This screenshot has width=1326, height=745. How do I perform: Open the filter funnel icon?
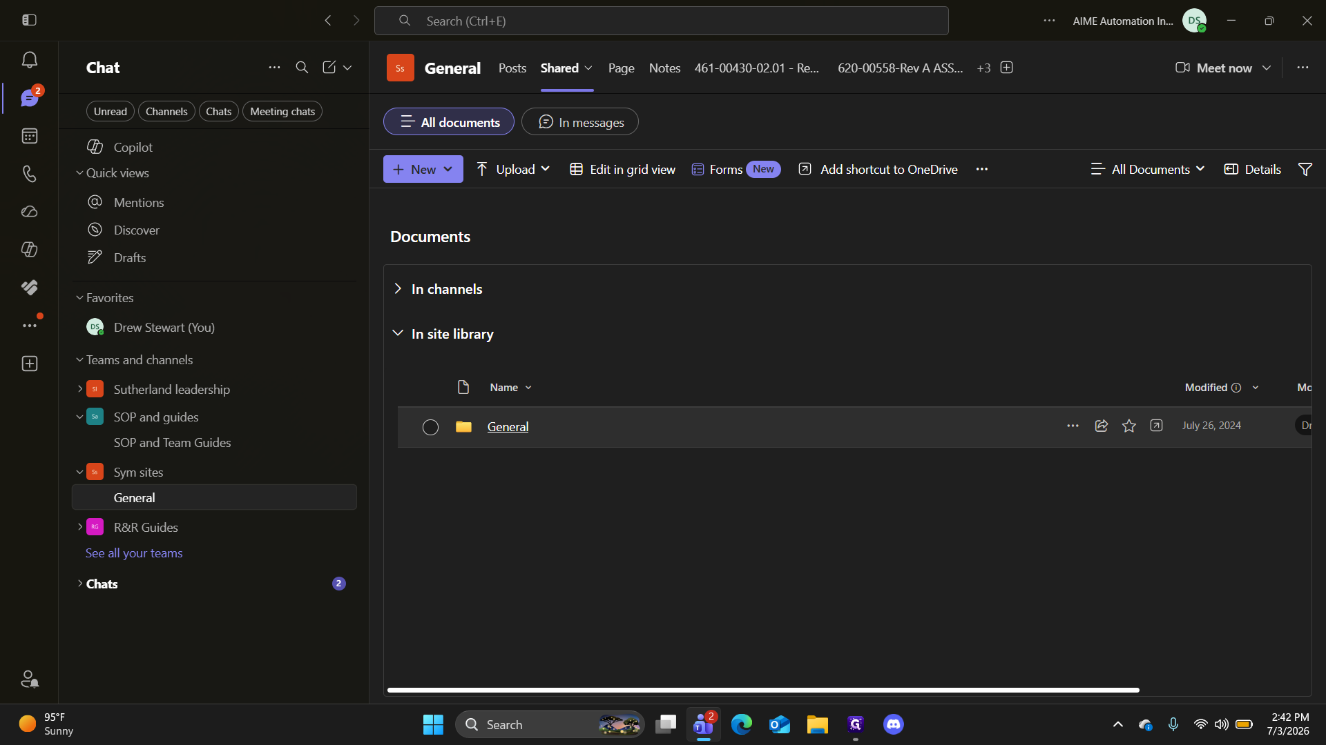coord(1305,169)
